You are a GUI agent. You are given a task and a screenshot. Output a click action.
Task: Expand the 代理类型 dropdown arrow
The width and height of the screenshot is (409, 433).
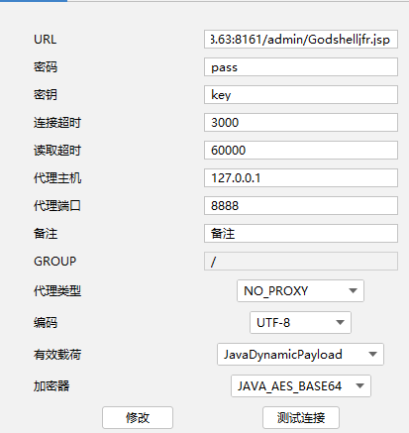(x=353, y=291)
